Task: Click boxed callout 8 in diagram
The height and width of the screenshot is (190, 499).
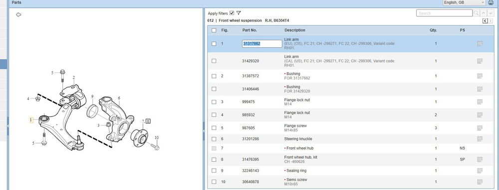Action: [148, 121]
